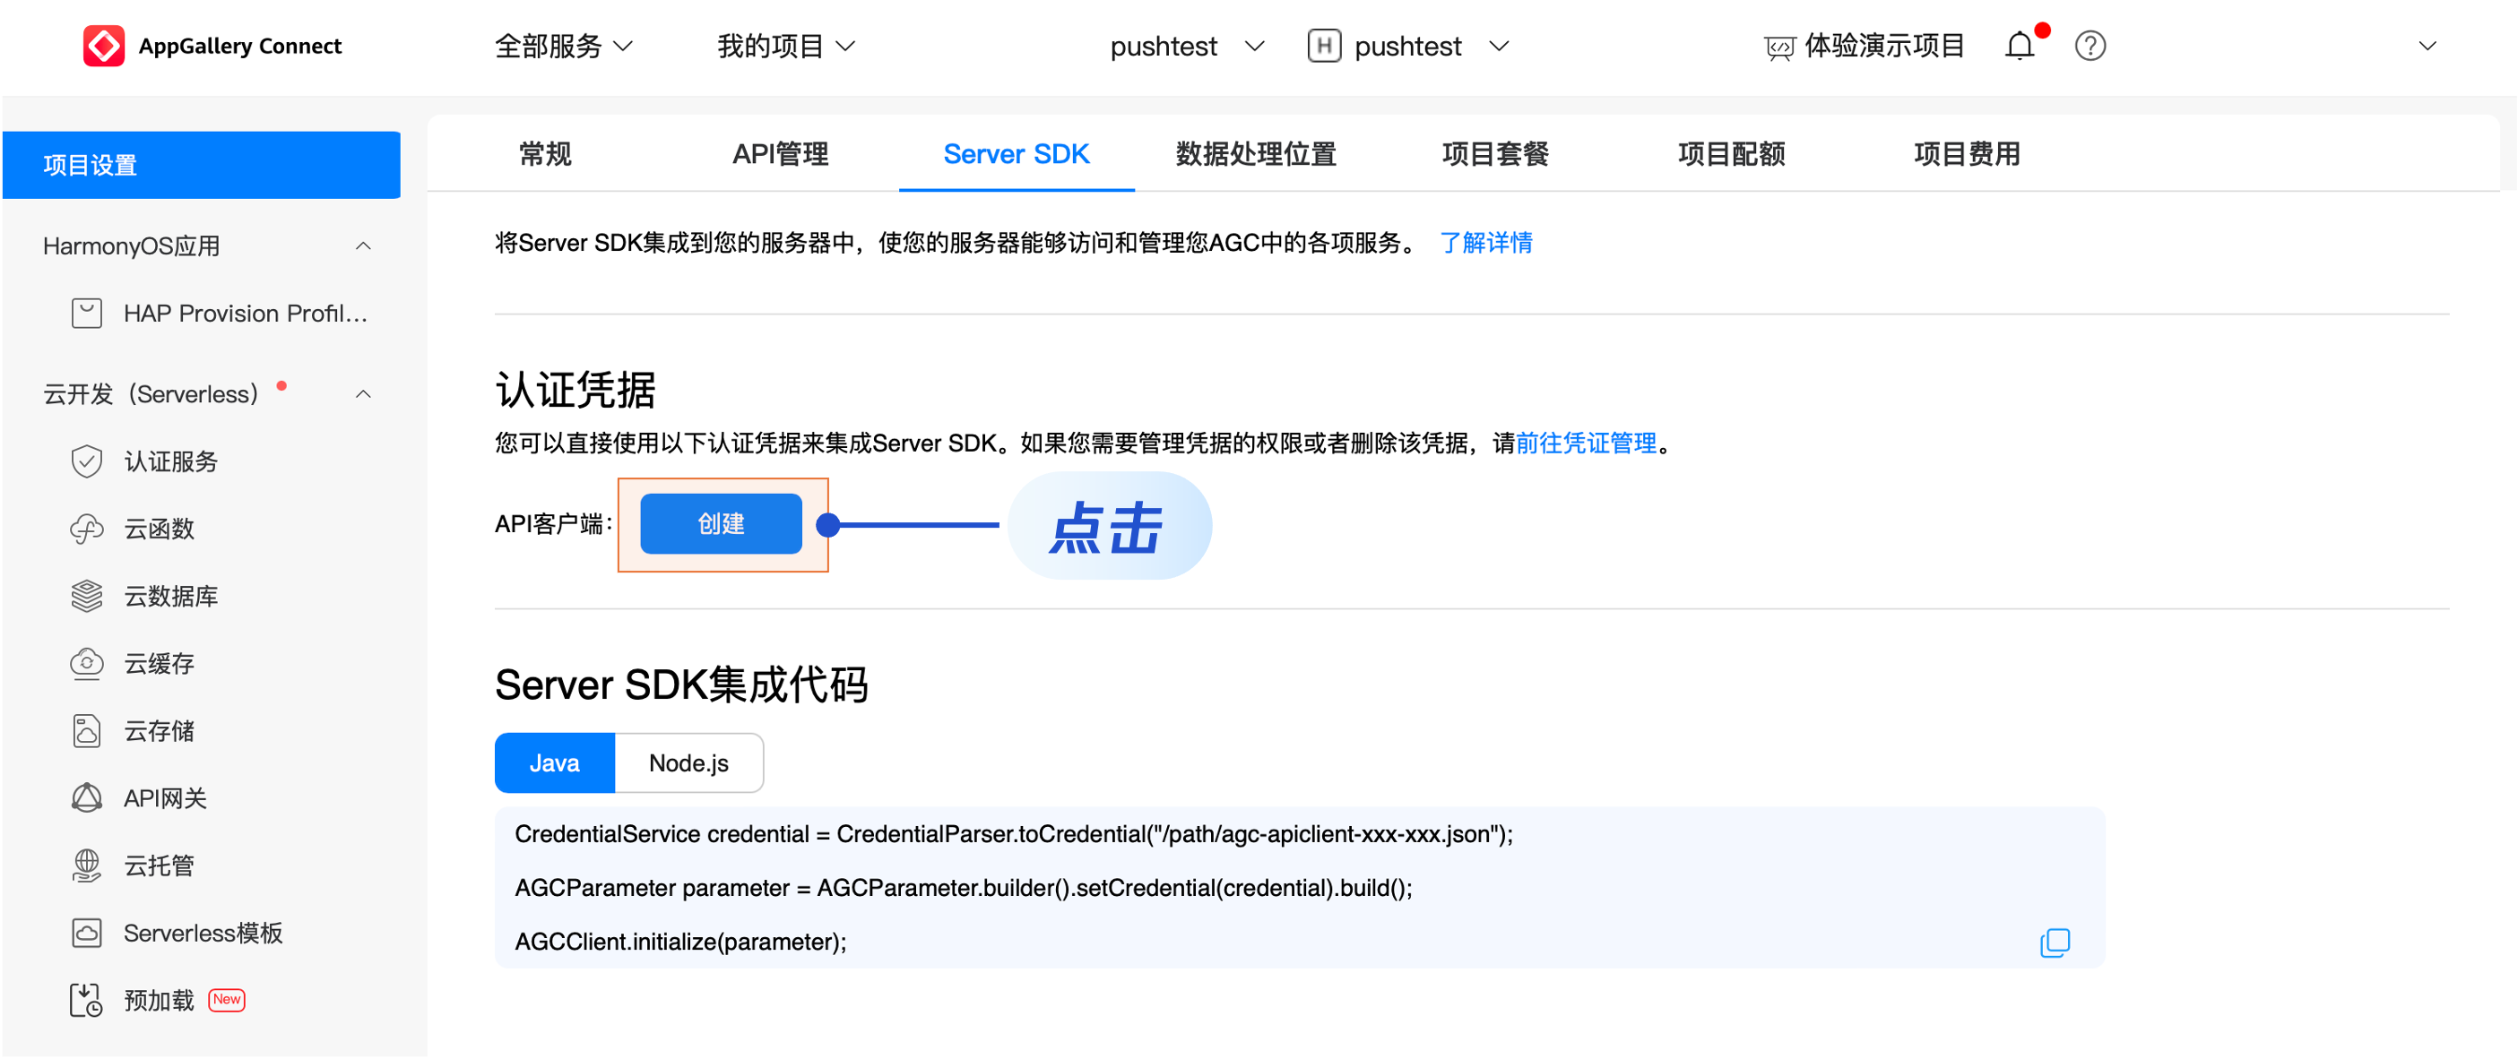
Task: Open the 项目套餐 tab
Action: (x=1494, y=154)
